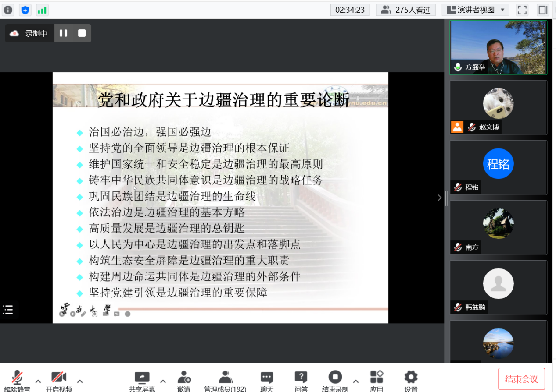Toggle the side panel layout icon

543,10
